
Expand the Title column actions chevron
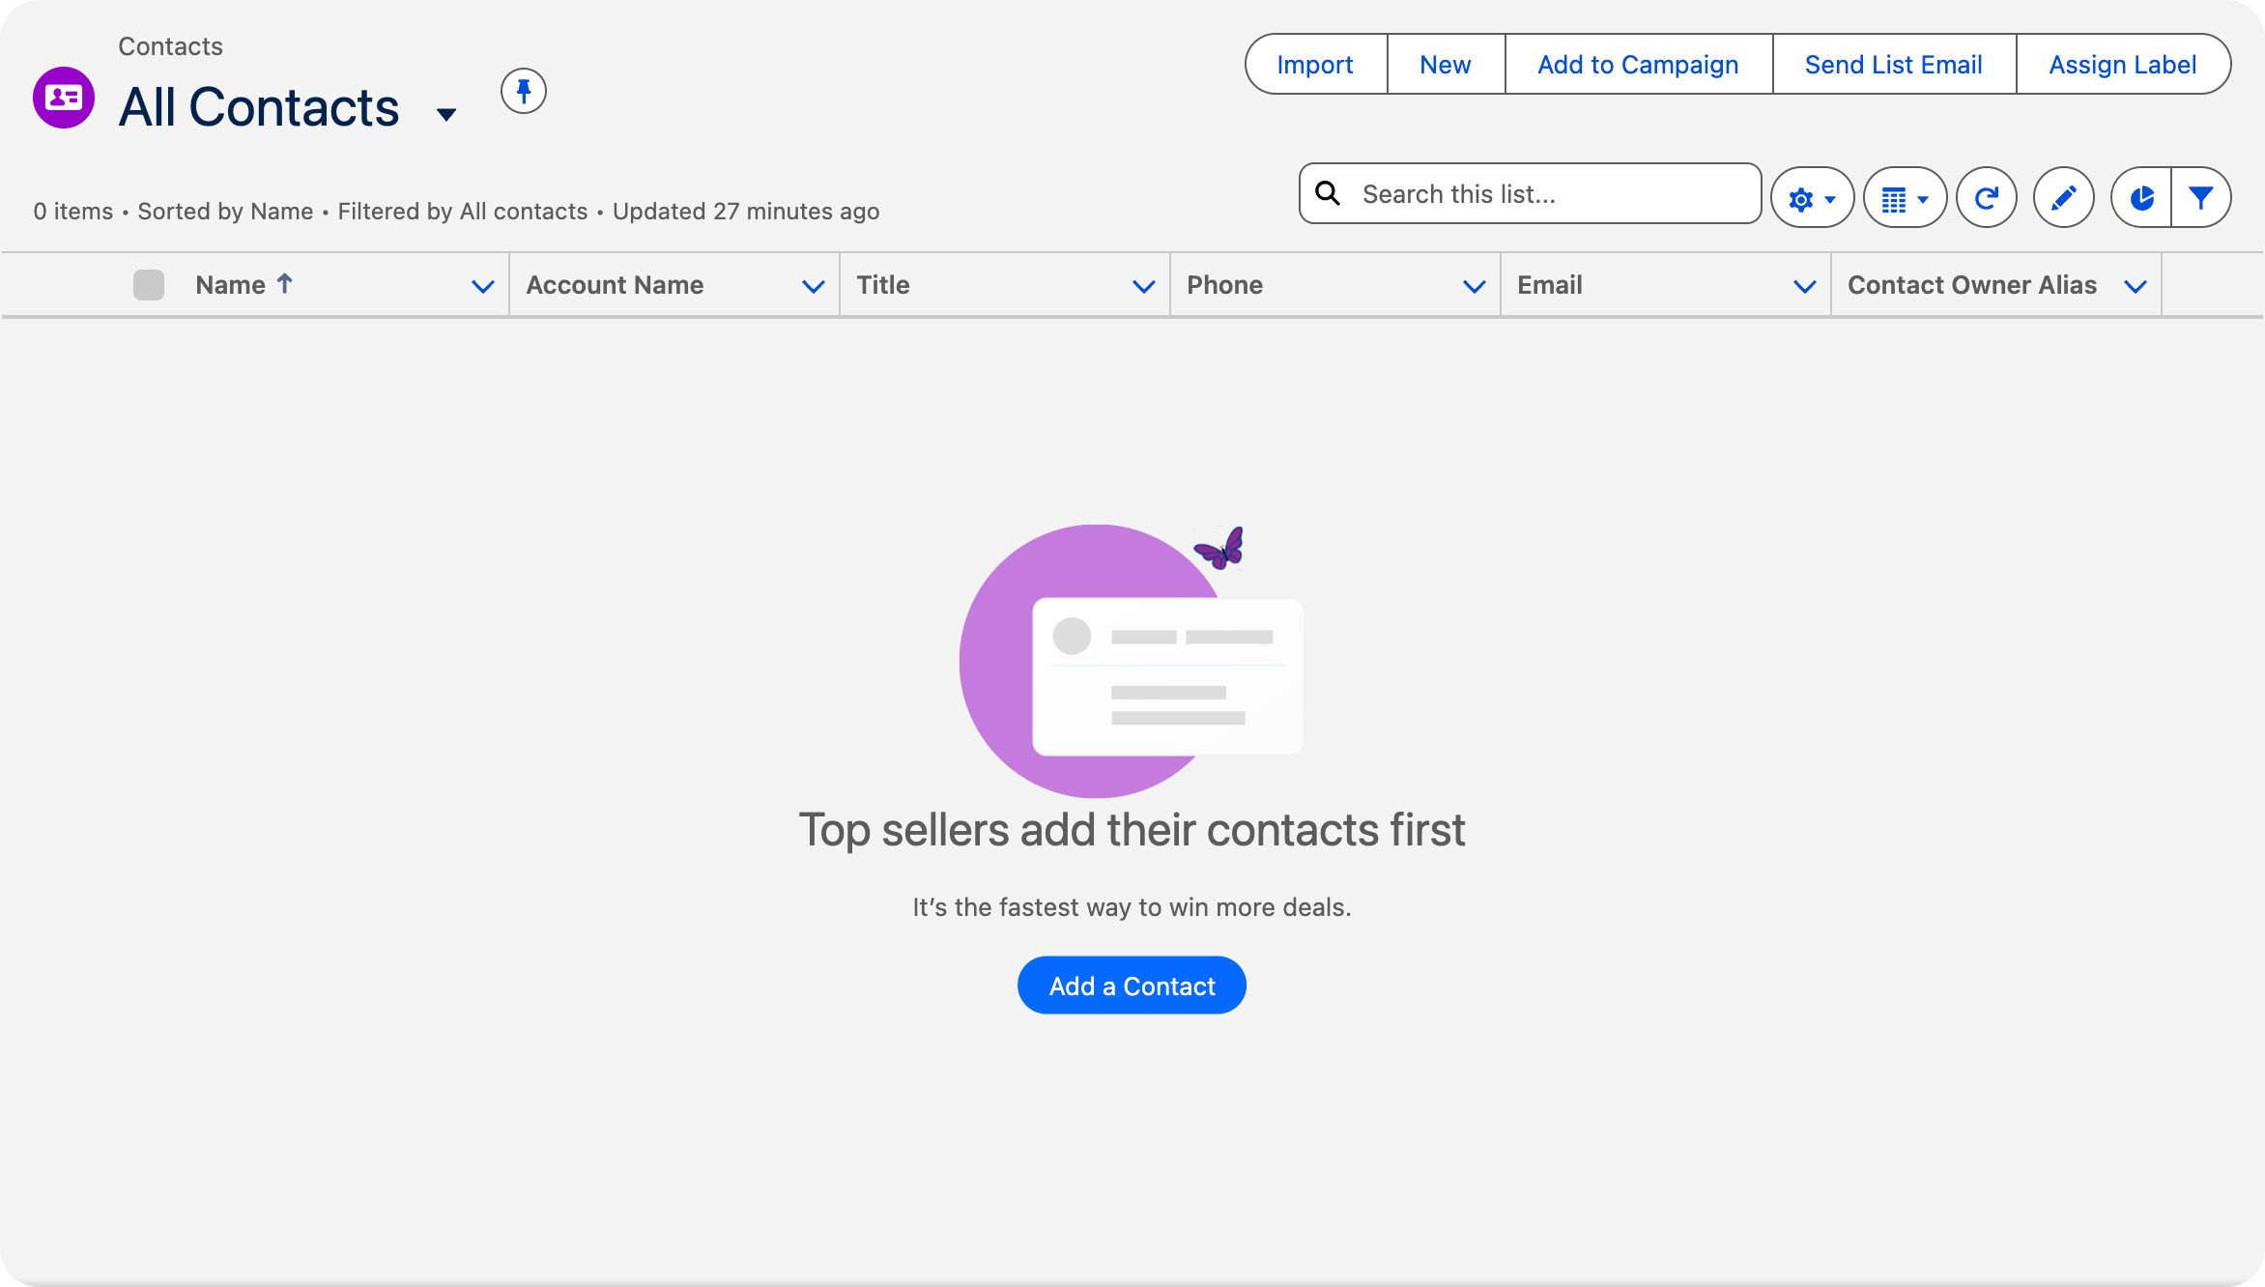[x=1144, y=286]
